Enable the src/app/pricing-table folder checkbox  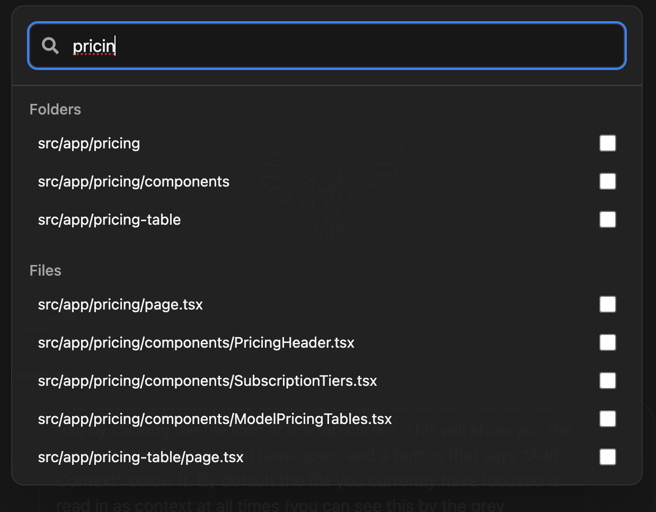[x=607, y=219]
